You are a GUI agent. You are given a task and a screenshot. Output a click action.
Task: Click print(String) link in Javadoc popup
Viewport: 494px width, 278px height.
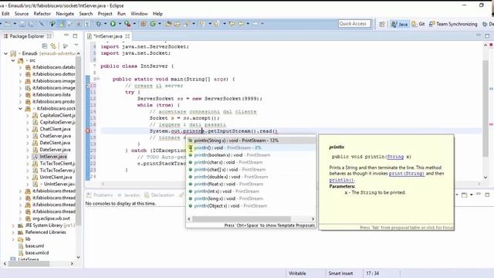point(407,174)
